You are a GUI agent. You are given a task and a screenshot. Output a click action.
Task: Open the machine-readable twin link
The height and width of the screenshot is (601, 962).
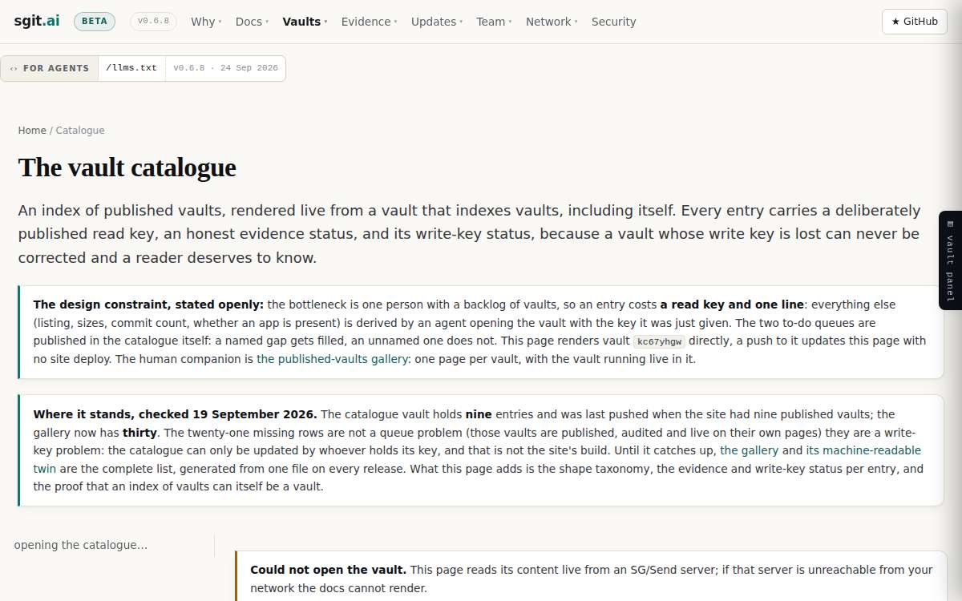(477, 459)
